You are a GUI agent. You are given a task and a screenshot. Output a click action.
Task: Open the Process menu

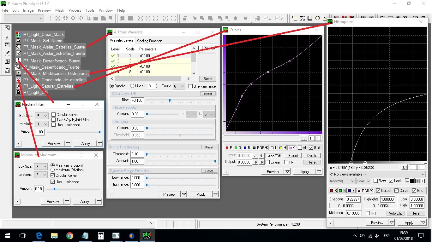coord(75,10)
